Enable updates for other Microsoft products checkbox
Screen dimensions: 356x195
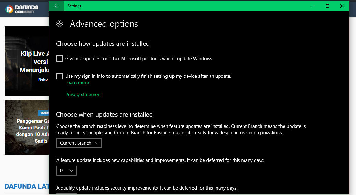60,59
